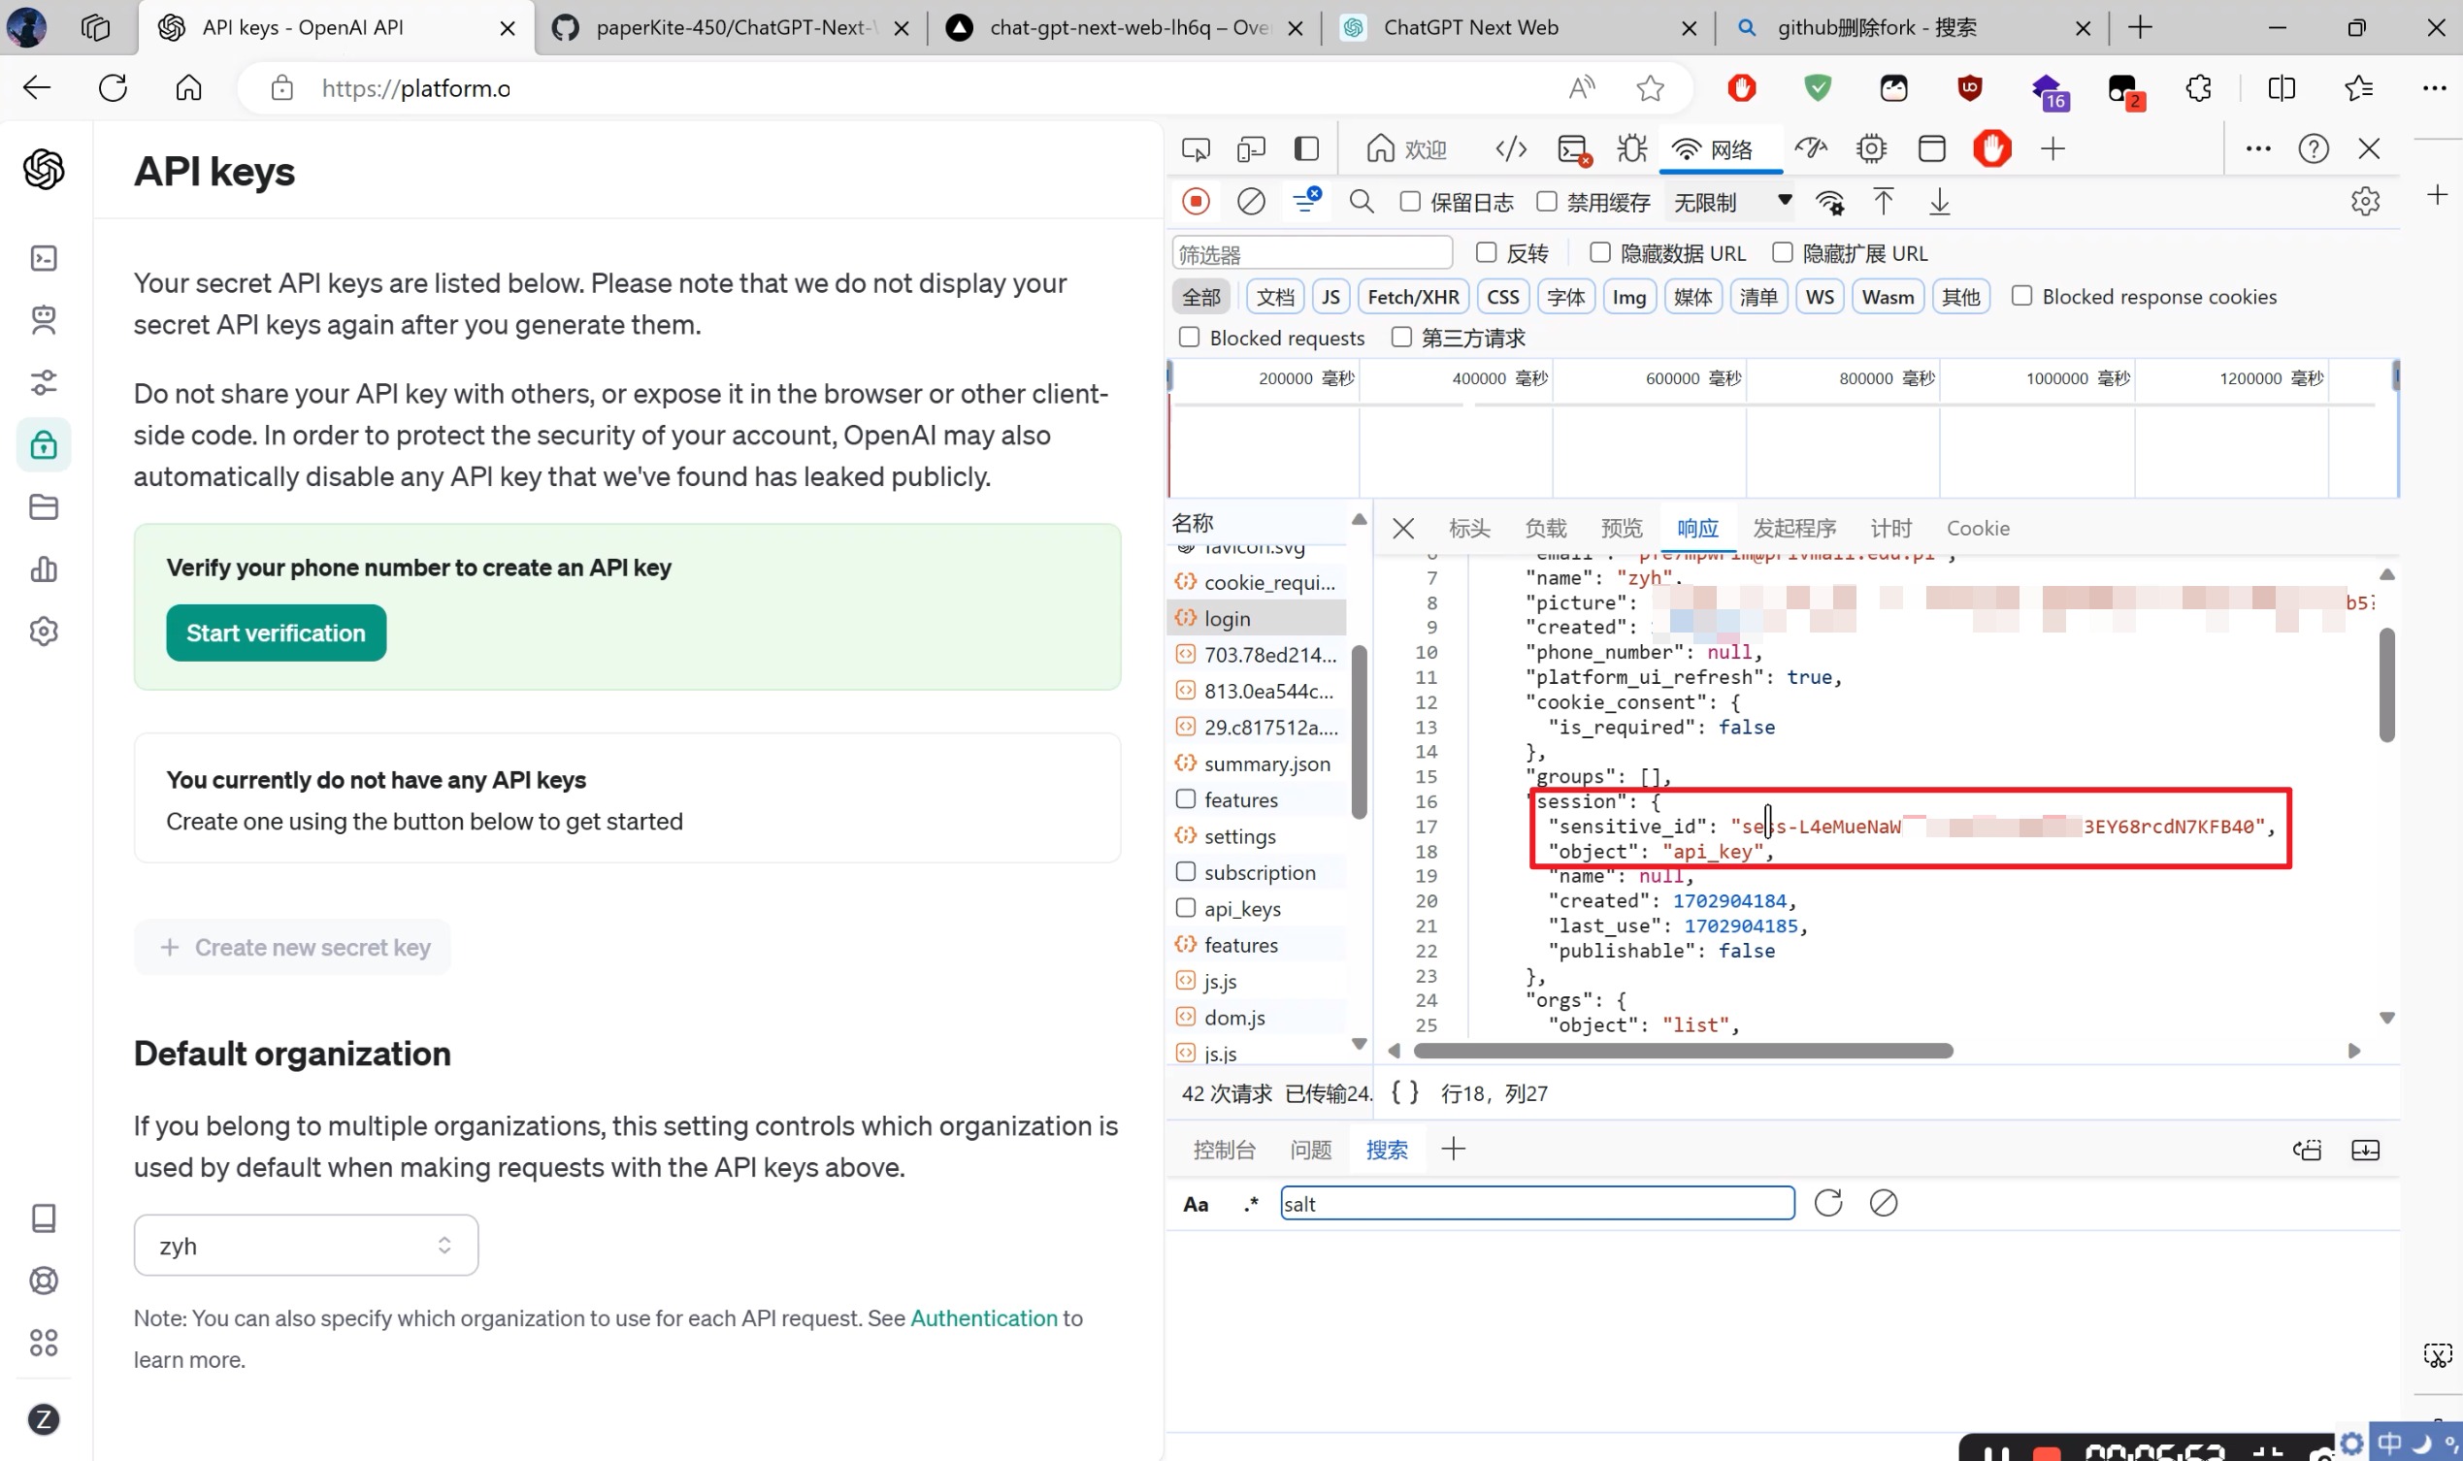The height and width of the screenshot is (1461, 2463).
Task: Open the Console panel icon in DevTools
Action: coord(1574,148)
